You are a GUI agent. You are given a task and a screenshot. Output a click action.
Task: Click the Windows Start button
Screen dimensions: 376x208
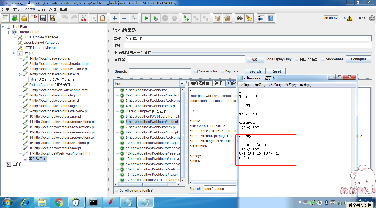(7, 202)
